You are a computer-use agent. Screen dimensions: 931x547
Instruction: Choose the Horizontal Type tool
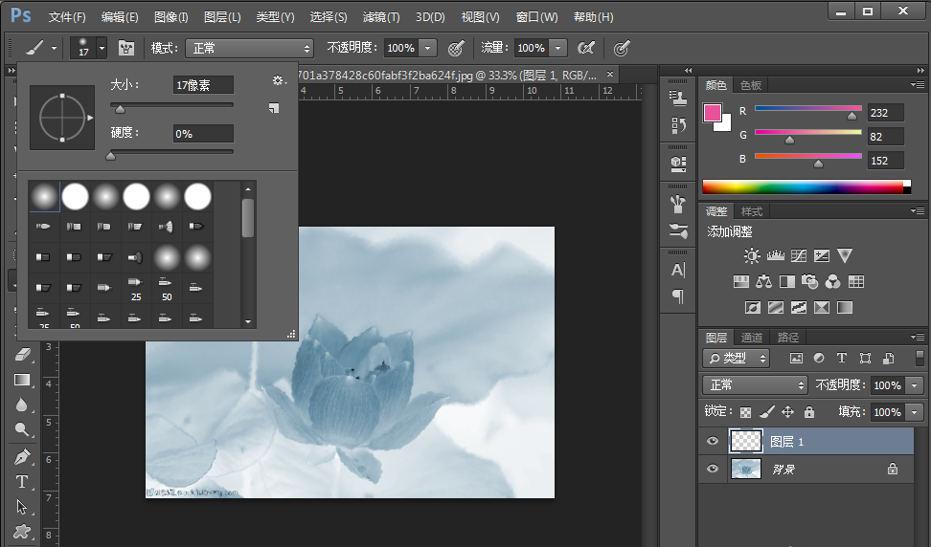click(22, 482)
